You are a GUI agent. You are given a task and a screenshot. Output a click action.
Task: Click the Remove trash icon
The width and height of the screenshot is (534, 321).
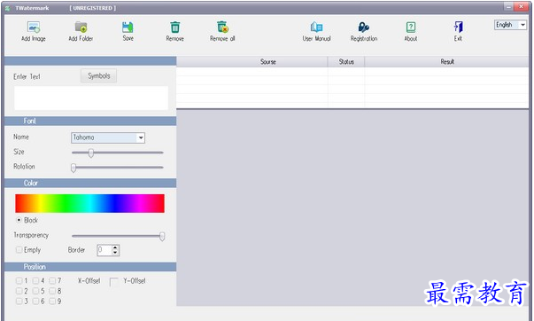[175, 27]
